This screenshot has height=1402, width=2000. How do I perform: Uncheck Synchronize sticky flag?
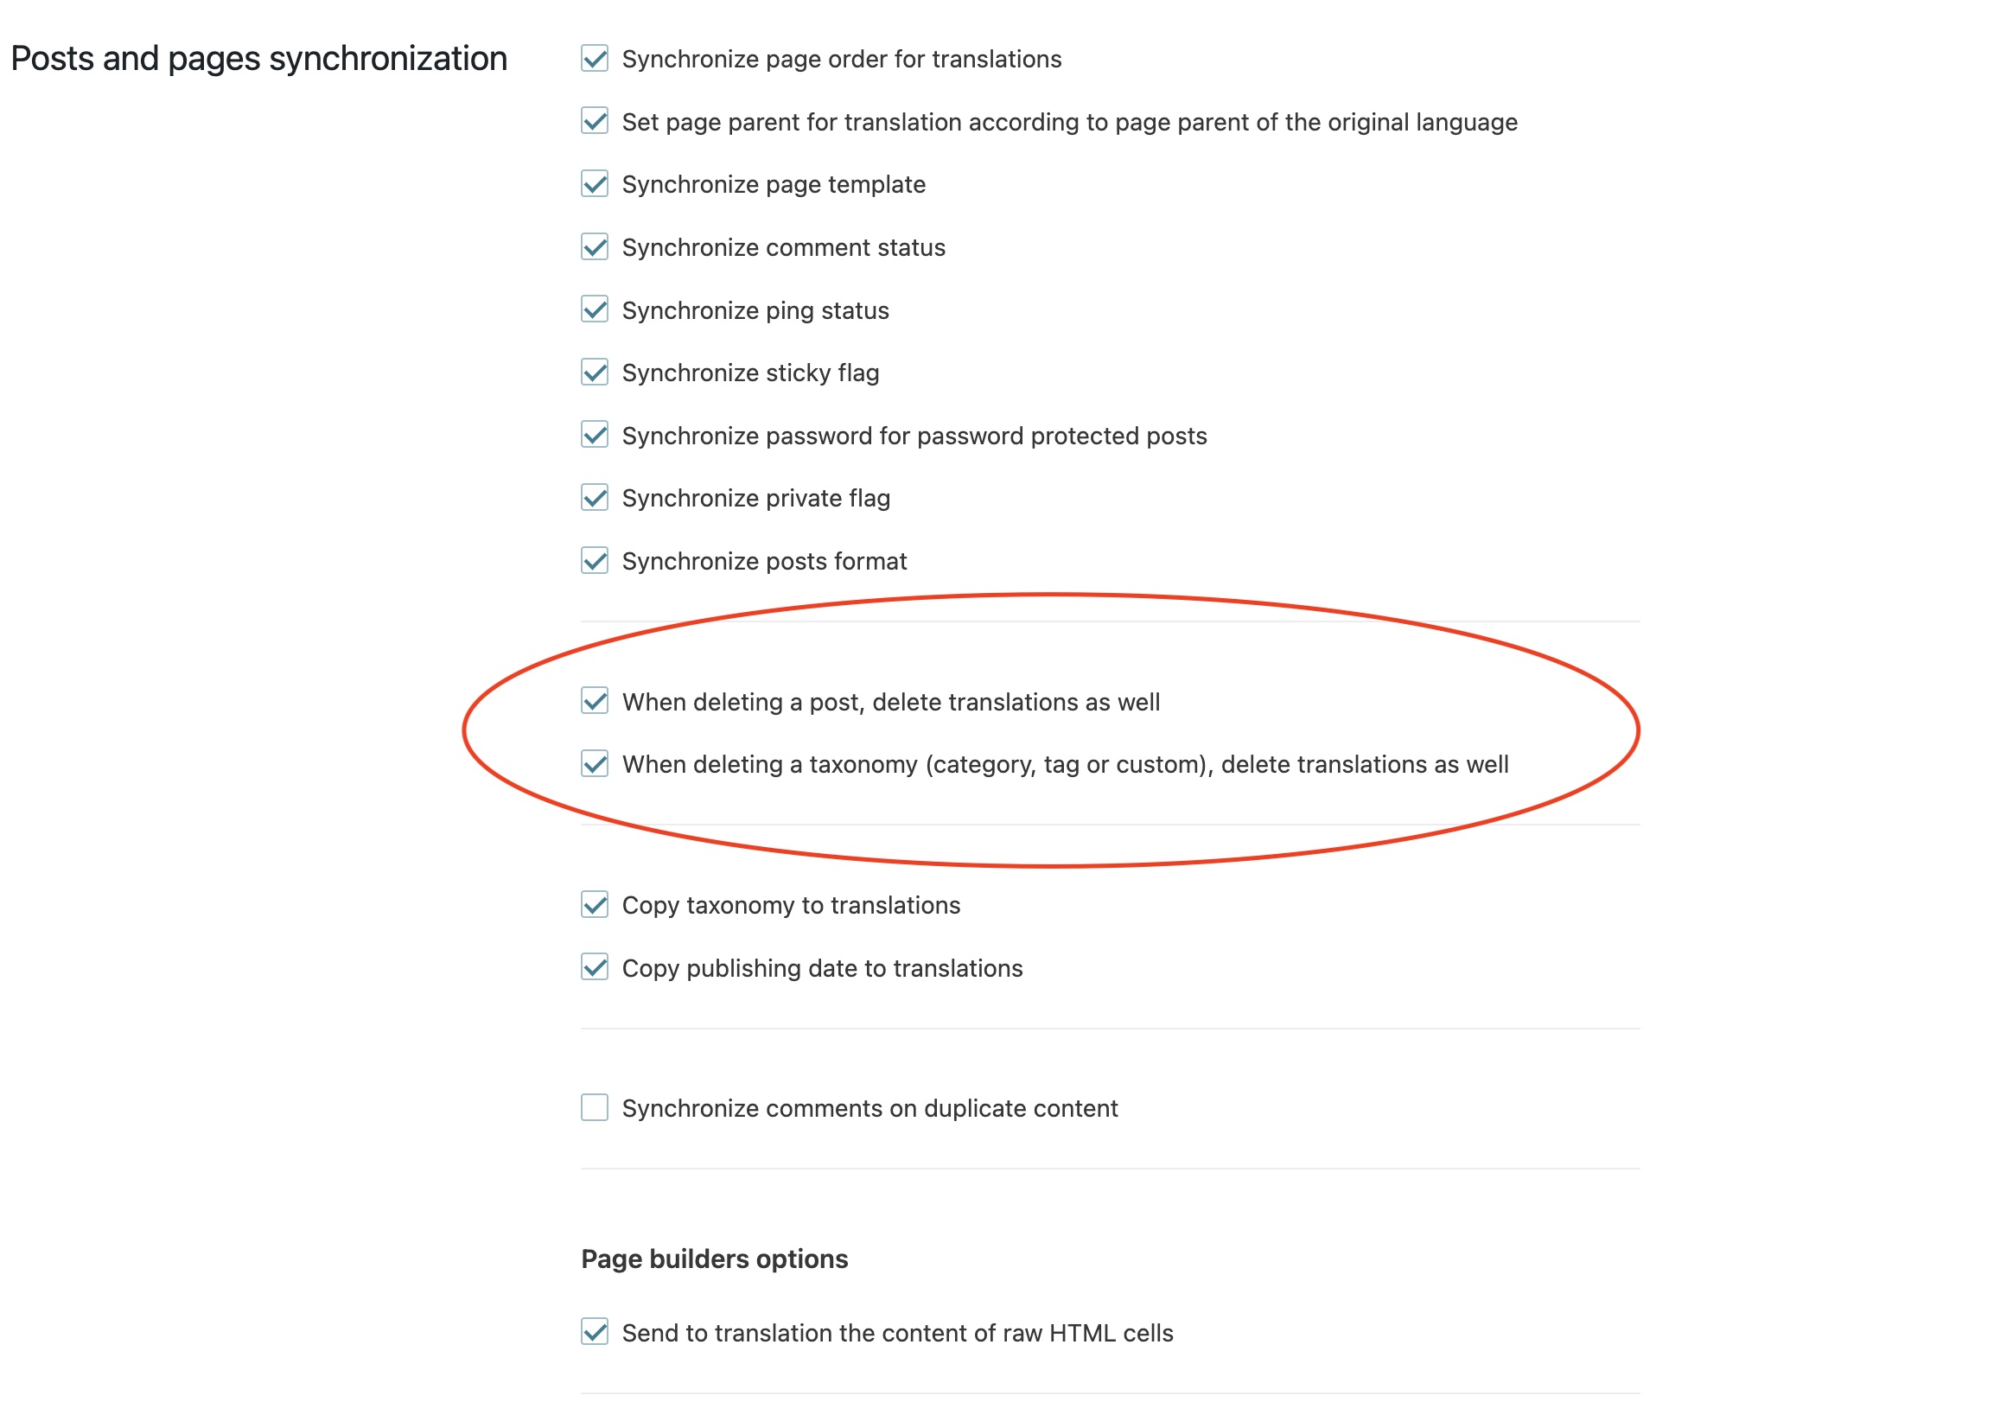click(595, 372)
